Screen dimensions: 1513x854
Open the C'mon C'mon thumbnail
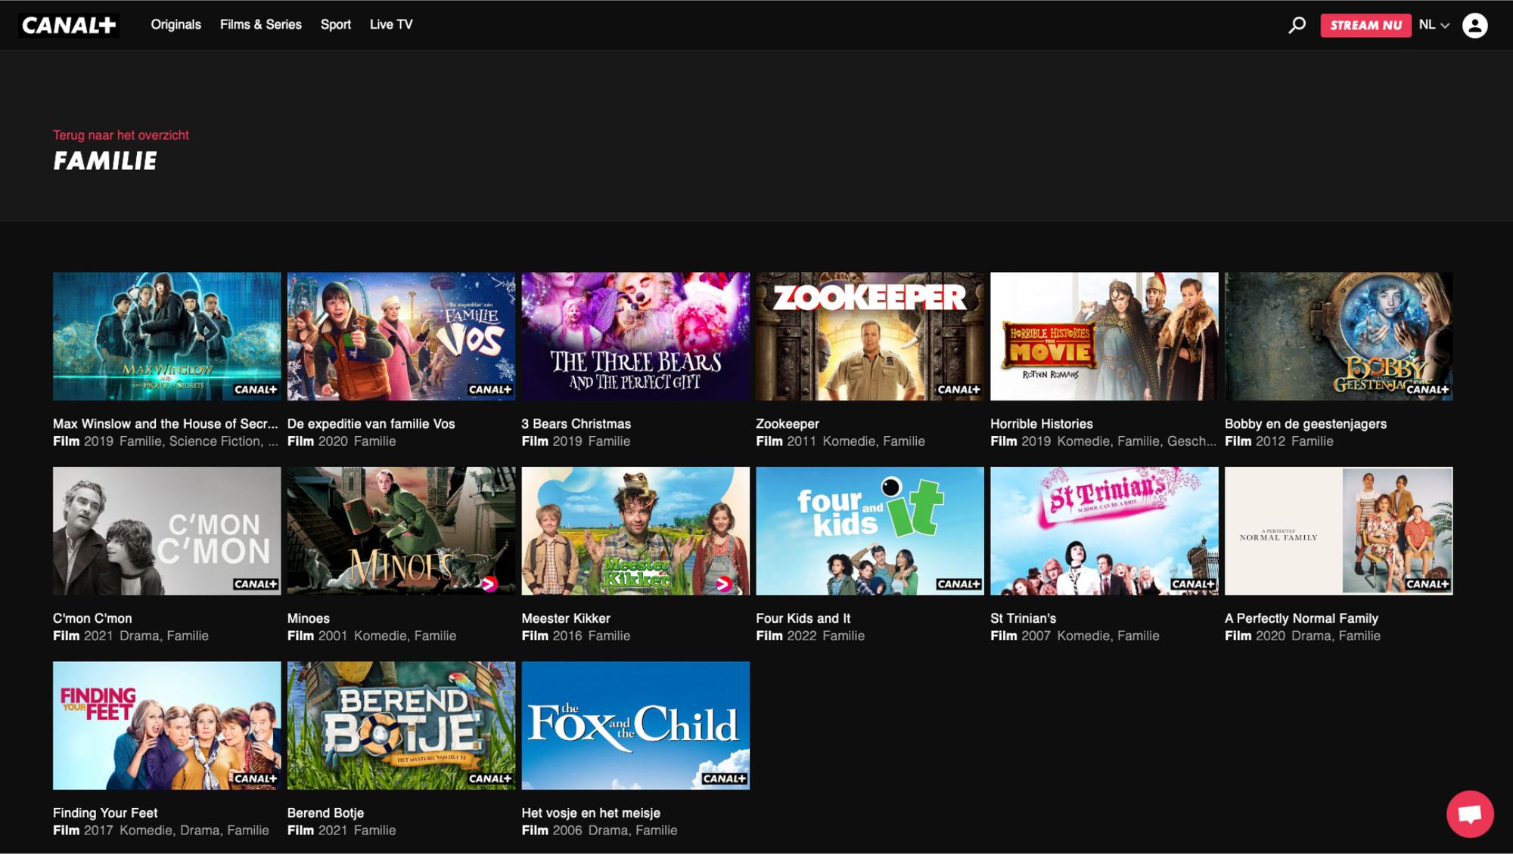pos(166,531)
